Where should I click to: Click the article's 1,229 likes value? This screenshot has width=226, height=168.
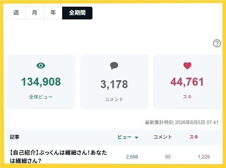(x=204, y=157)
